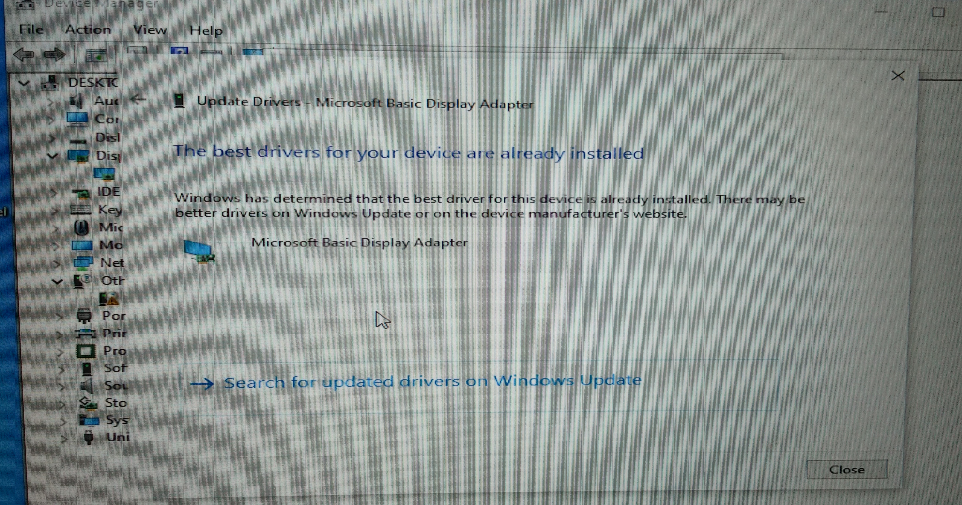Click the Keyboards category keyboard icon
This screenshot has height=505, width=962.
(x=81, y=210)
